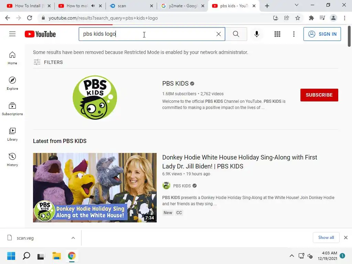Open a new browser tab
This screenshot has height=264, width=352.
[x=267, y=6]
